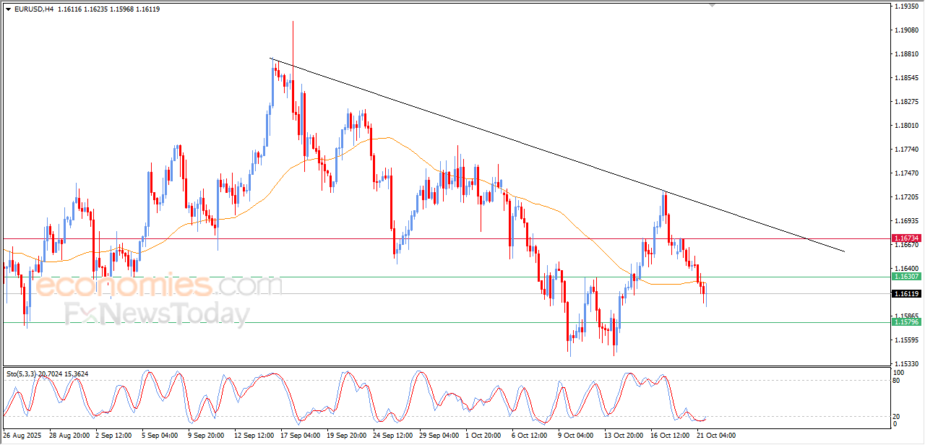This screenshot has height=445, width=925.
Task: Click price scale value 1.16400
Action: click(908, 269)
